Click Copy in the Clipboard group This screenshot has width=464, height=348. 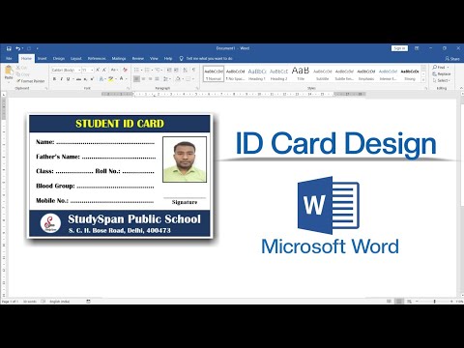[23, 74]
